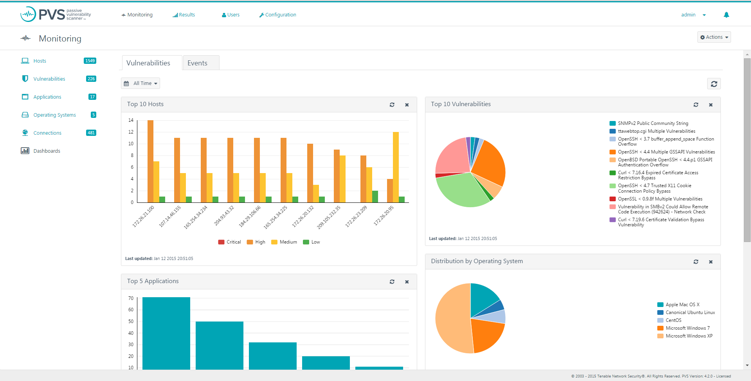
Task: Toggle CentOS legend entry
Action: pyautogui.click(x=669, y=320)
